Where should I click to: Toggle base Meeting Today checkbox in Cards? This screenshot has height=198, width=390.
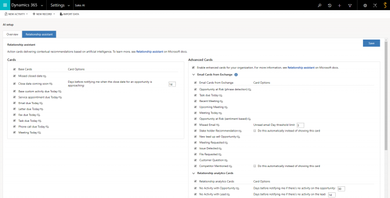tap(14, 133)
